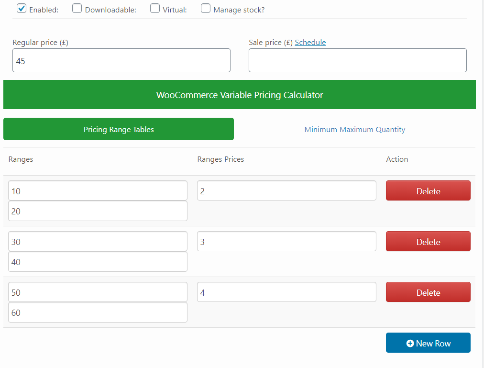The width and height of the screenshot is (484, 368).
Task: Open the sale price Schedule link
Action: 310,42
